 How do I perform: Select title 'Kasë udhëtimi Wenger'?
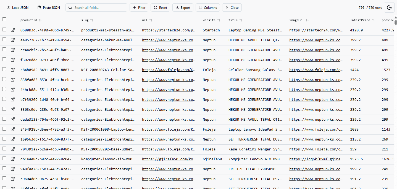(x=255, y=149)
